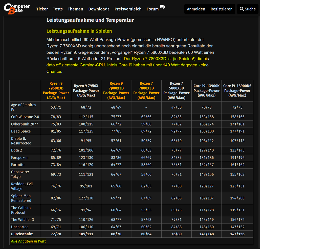The height and width of the screenshot is (249, 331).
Task: Click the search magnifier icon
Action: pos(242,9)
